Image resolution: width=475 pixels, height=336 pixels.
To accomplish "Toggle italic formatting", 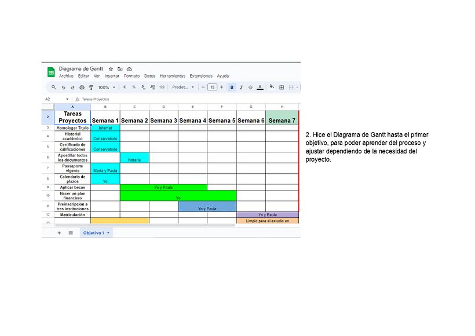I will pos(240,87).
